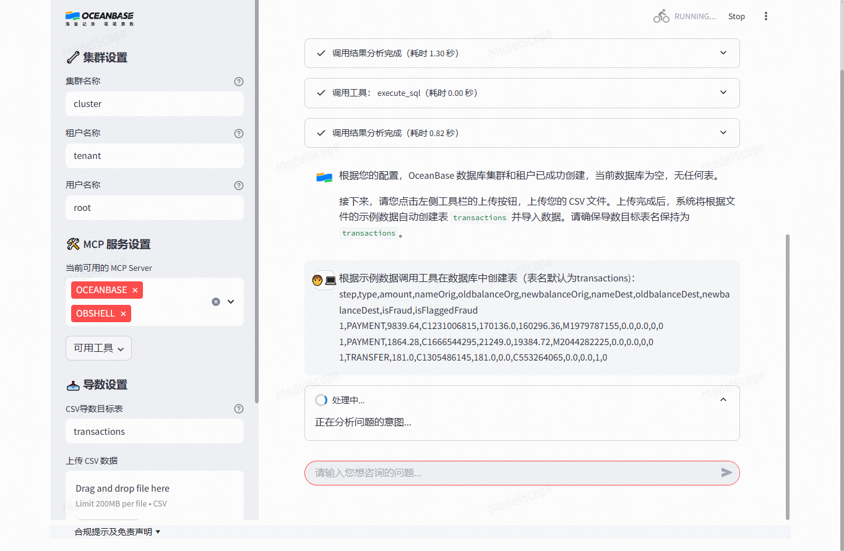Click the transactions highlighted code link
This screenshot has width=844, height=551.
pyautogui.click(x=480, y=217)
